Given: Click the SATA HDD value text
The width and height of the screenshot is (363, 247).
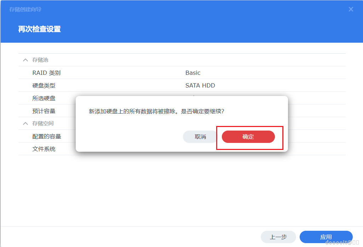Looking at the screenshot, I should (200, 85).
